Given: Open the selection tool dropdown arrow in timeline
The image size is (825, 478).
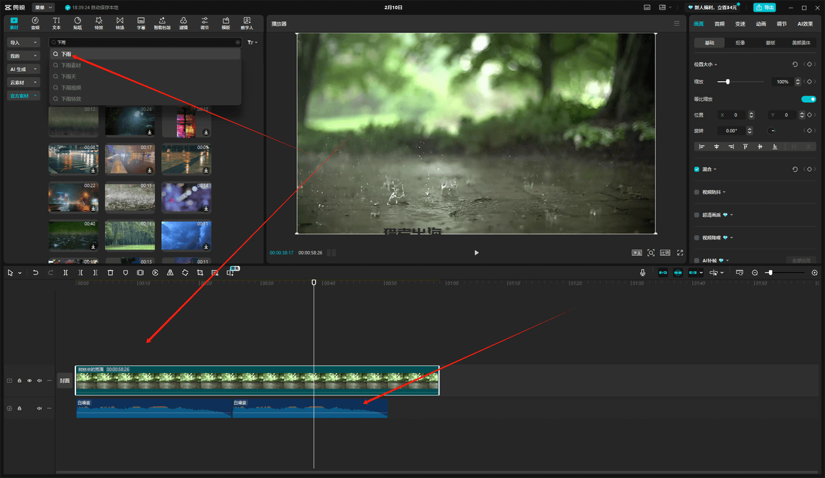Looking at the screenshot, I should click(x=19, y=273).
